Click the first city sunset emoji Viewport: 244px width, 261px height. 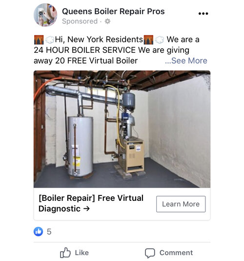(x=39, y=40)
